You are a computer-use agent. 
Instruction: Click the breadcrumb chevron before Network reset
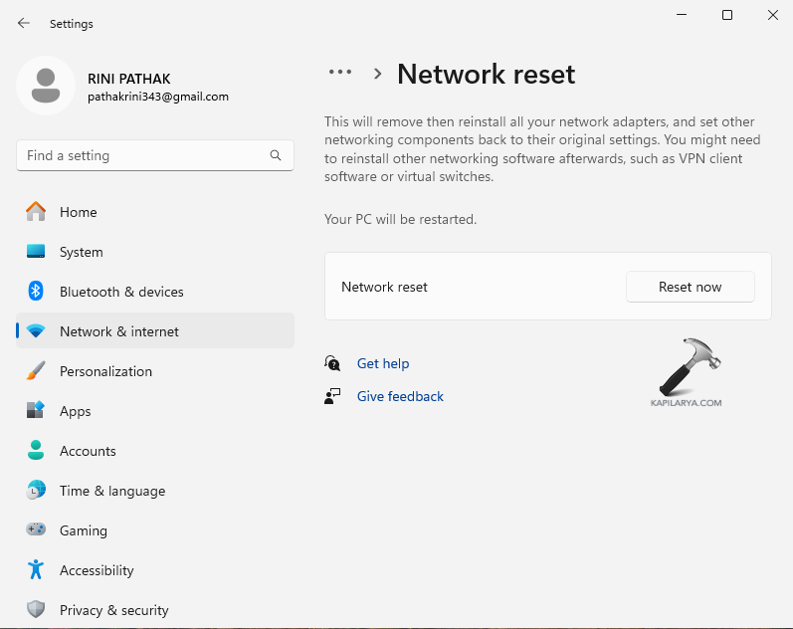pyautogui.click(x=378, y=74)
